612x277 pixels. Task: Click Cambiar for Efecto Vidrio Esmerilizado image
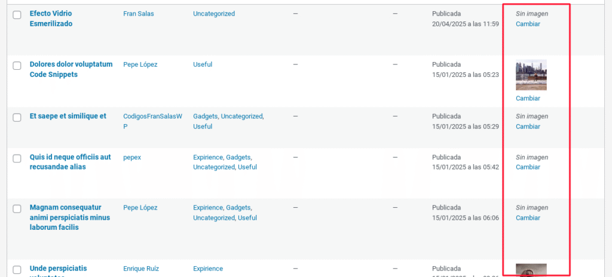click(x=528, y=24)
